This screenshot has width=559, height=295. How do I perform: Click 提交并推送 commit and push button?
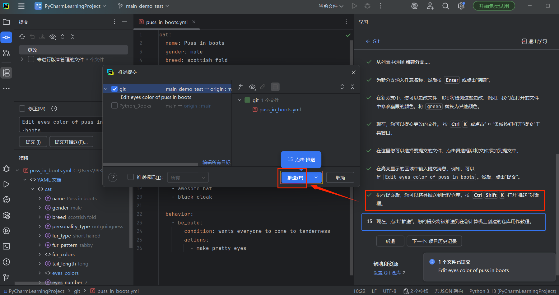[x=71, y=142]
